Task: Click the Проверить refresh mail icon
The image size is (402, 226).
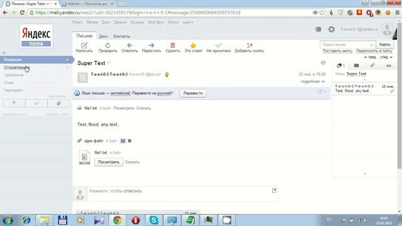Action: tap(107, 45)
